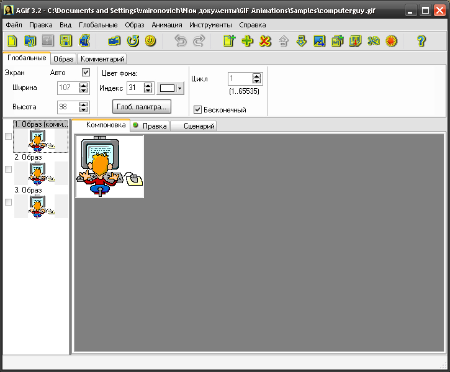Click the green move down arrow icon

click(x=302, y=42)
